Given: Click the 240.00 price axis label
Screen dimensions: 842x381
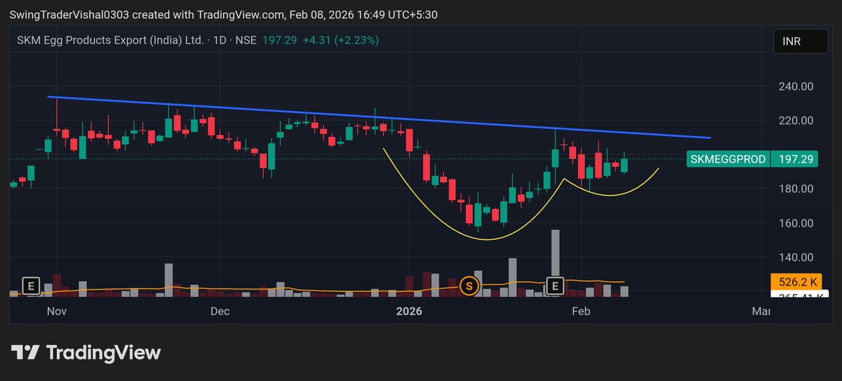Looking at the screenshot, I should (x=796, y=86).
